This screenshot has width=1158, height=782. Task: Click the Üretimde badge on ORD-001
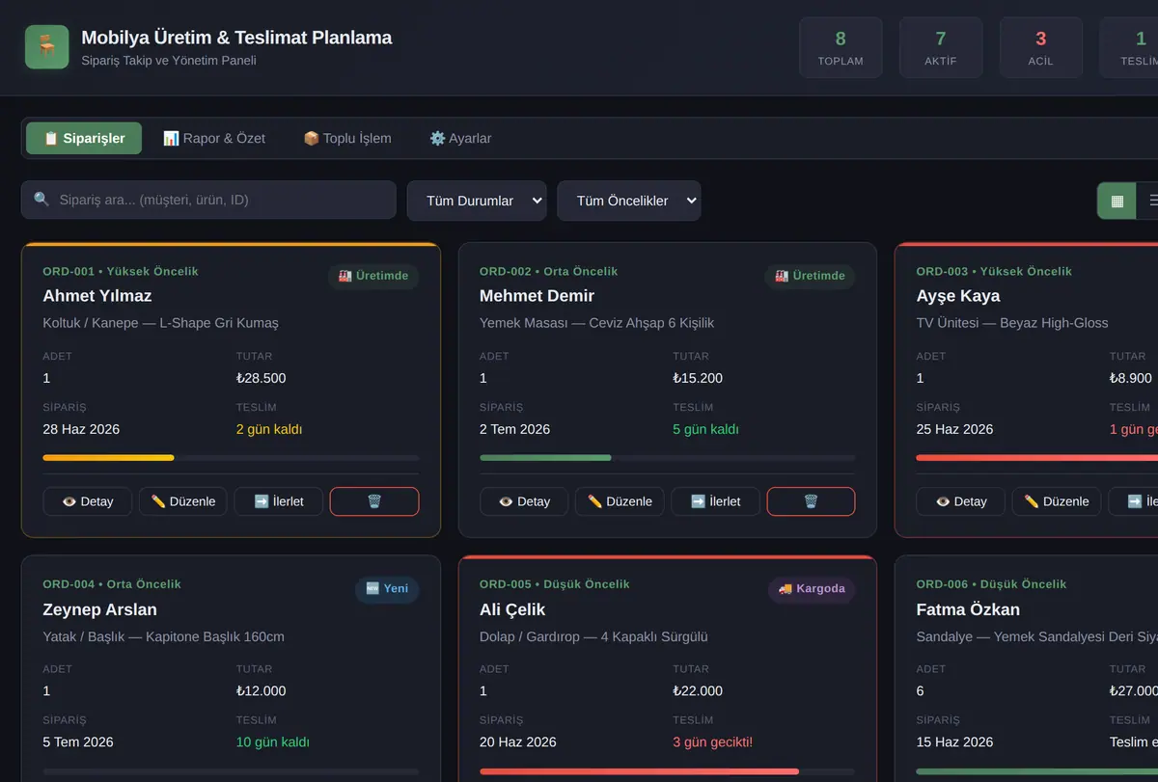373,276
